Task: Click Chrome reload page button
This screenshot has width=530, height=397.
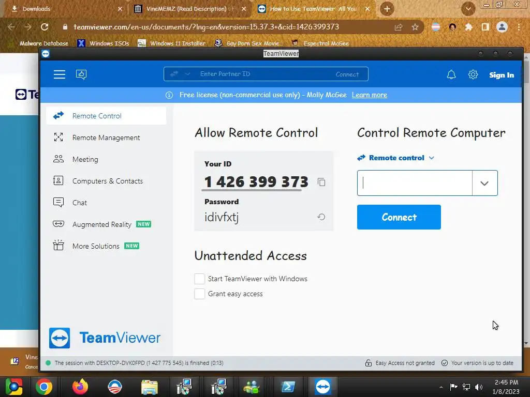Action: tap(45, 27)
